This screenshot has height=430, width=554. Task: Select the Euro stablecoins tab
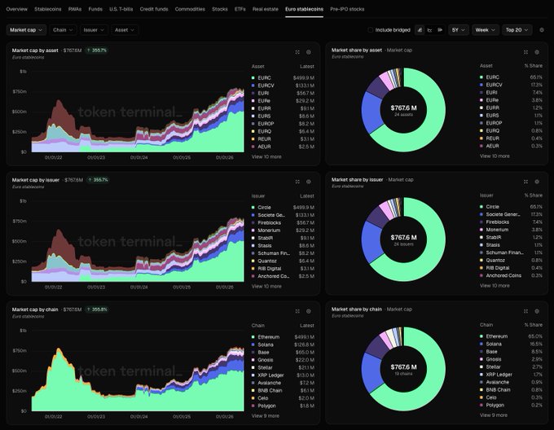click(304, 9)
